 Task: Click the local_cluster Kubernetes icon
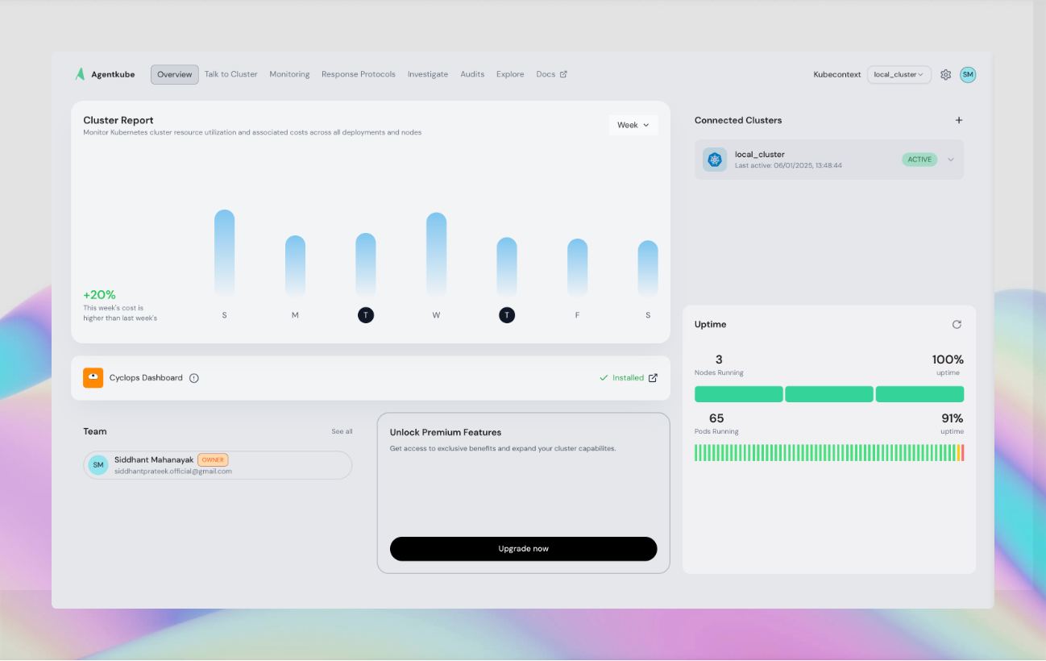coord(715,159)
